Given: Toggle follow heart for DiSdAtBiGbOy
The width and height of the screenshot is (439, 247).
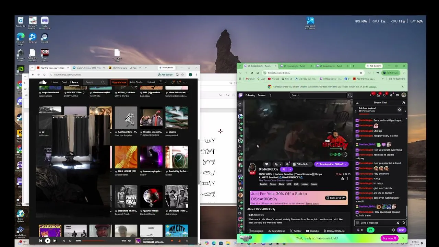Looking at the screenshot, I should coord(266,164).
